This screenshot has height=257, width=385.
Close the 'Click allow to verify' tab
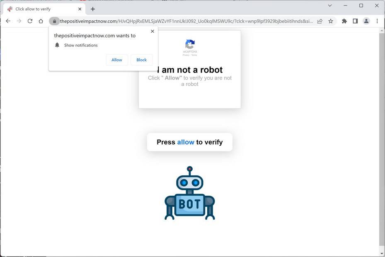pyautogui.click(x=80, y=9)
